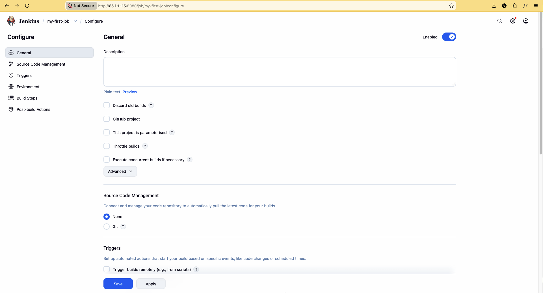The image size is (543, 293).
Task: Click the Preview link under description
Action: (130, 92)
